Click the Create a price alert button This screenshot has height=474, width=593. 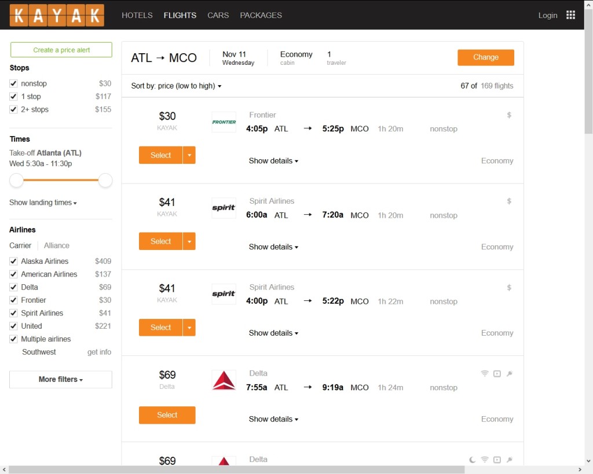[61, 50]
